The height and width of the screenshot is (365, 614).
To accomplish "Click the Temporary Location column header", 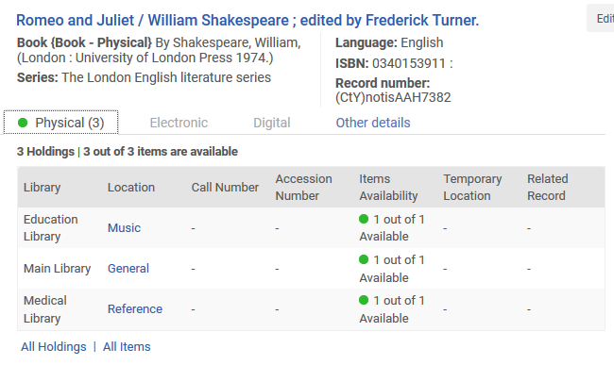I will pyautogui.click(x=472, y=187).
